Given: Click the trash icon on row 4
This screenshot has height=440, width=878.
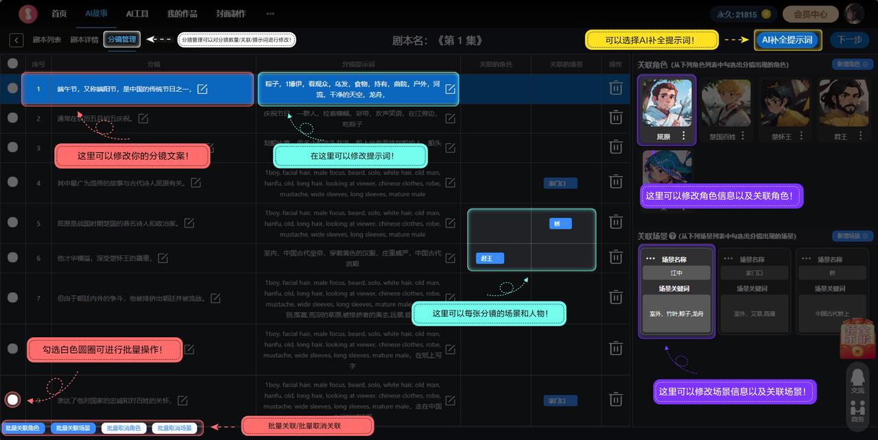Looking at the screenshot, I should click(x=616, y=183).
